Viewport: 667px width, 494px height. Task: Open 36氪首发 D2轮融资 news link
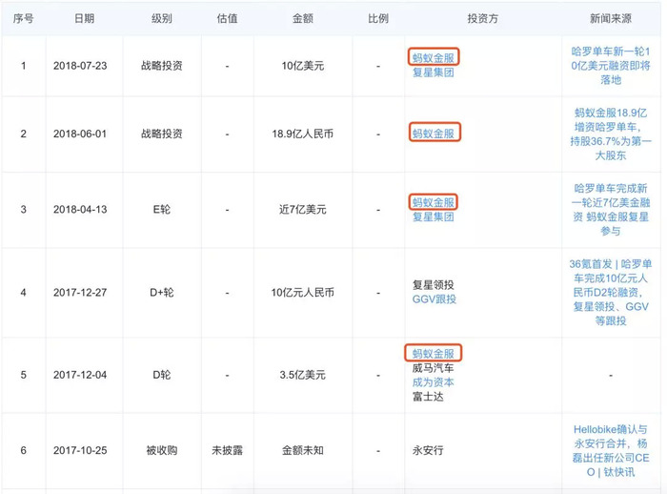click(611, 292)
